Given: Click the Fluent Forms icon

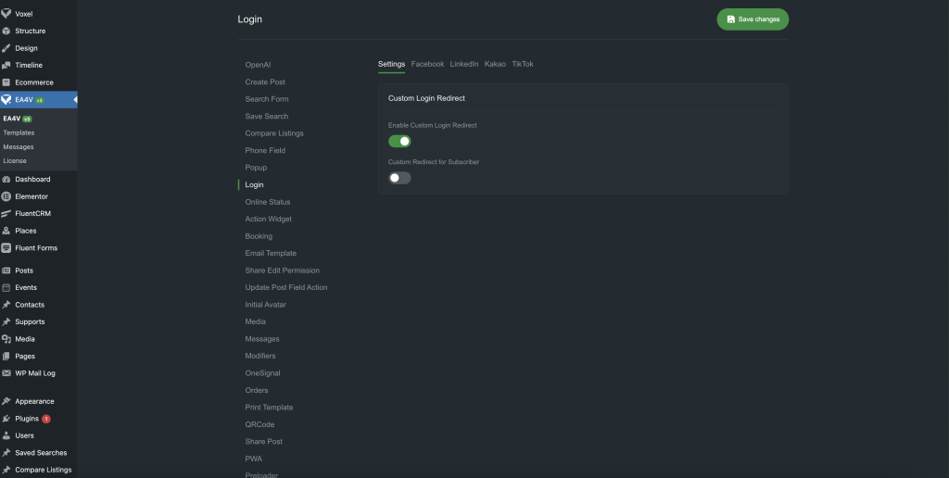Looking at the screenshot, I should point(6,248).
